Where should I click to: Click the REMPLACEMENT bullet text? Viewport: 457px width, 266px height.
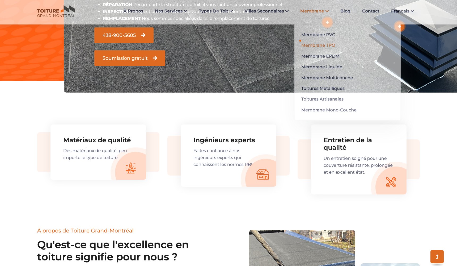tap(186, 18)
